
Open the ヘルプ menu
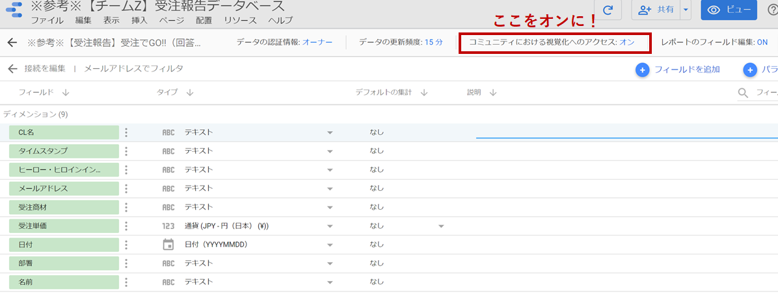point(280,21)
